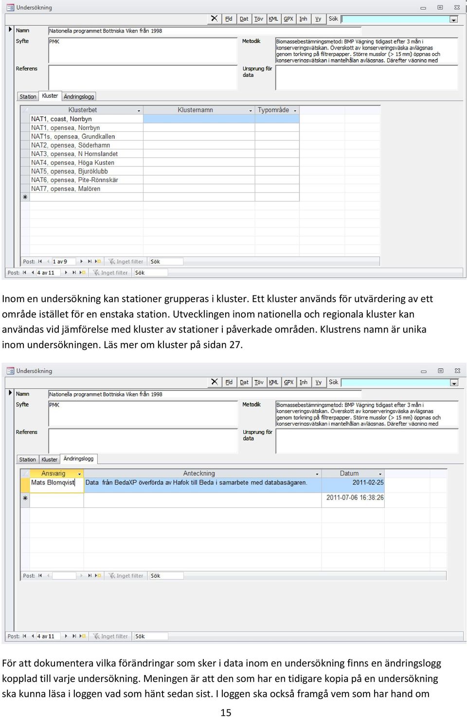Image resolution: width=467 pixels, height=717 pixels.
Task: Jump to last record in lower Ändringslogg subform navigator
Action: click(x=90, y=576)
